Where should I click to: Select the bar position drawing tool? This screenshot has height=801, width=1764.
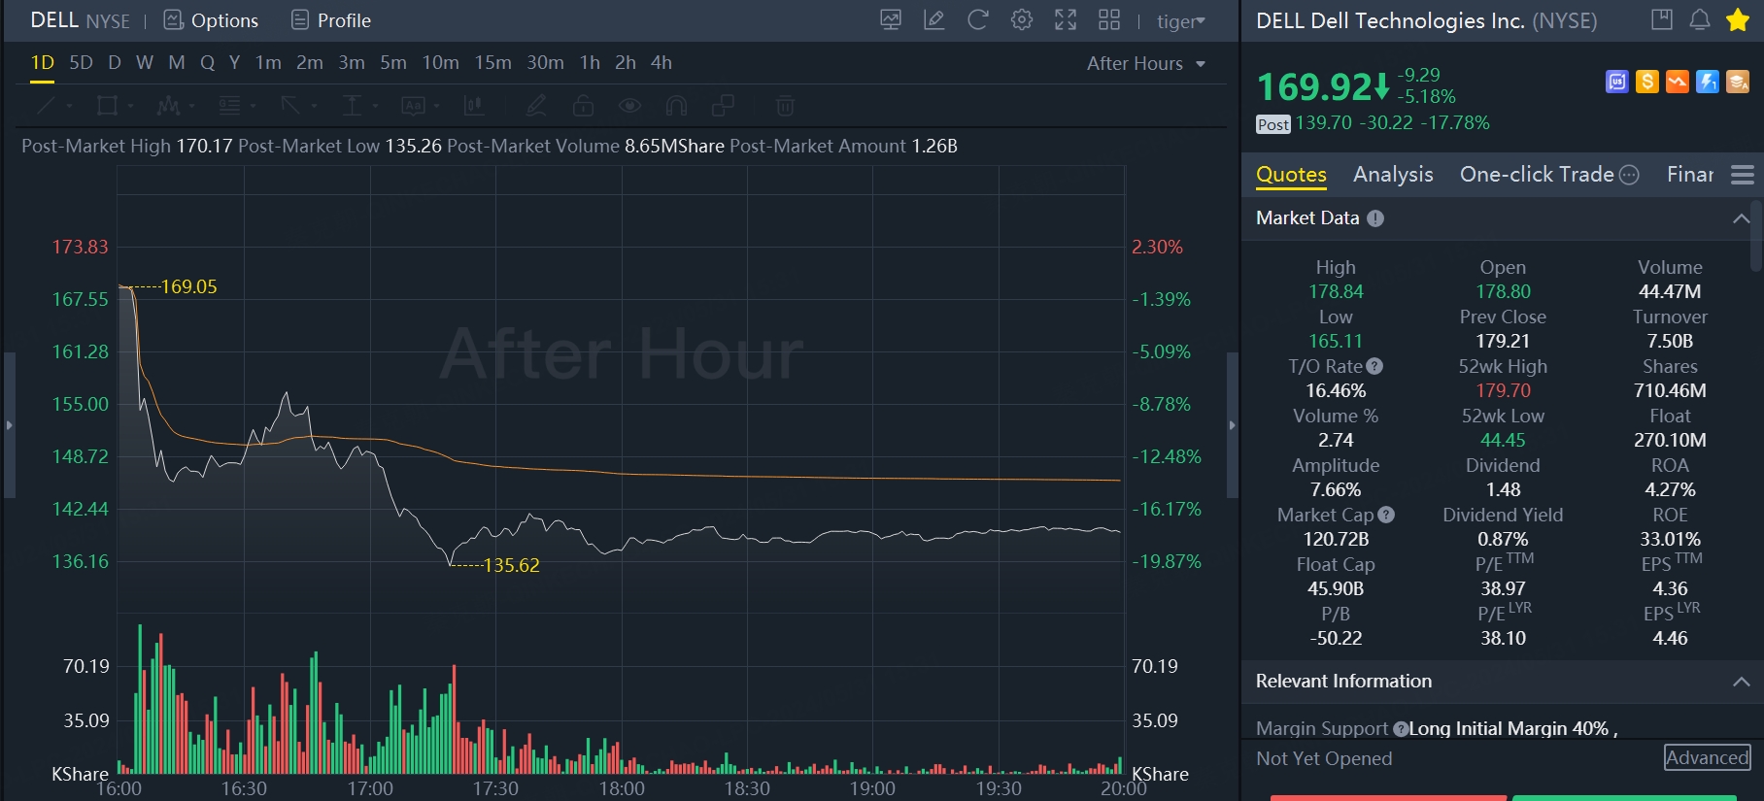pyautogui.click(x=475, y=106)
